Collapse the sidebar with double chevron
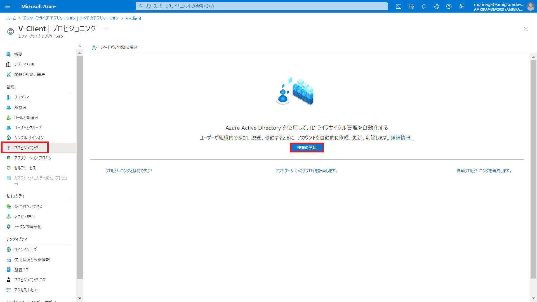Image resolution: width=537 pixels, height=302 pixels. [80, 46]
